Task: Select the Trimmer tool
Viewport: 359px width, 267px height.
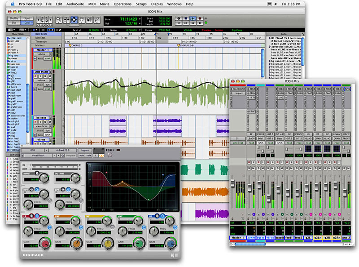Action: (66, 20)
